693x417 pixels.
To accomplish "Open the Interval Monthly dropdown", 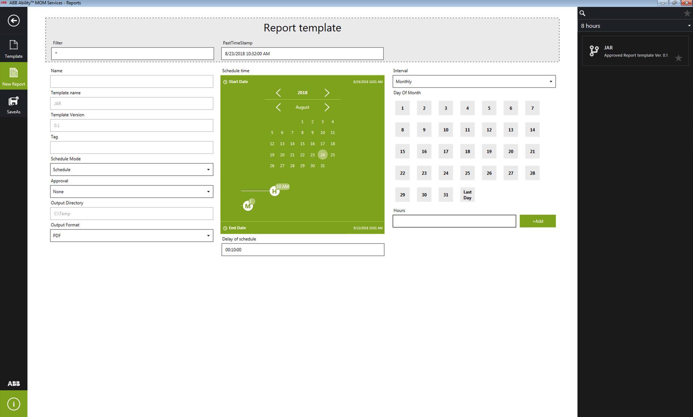I will click(474, 82).
